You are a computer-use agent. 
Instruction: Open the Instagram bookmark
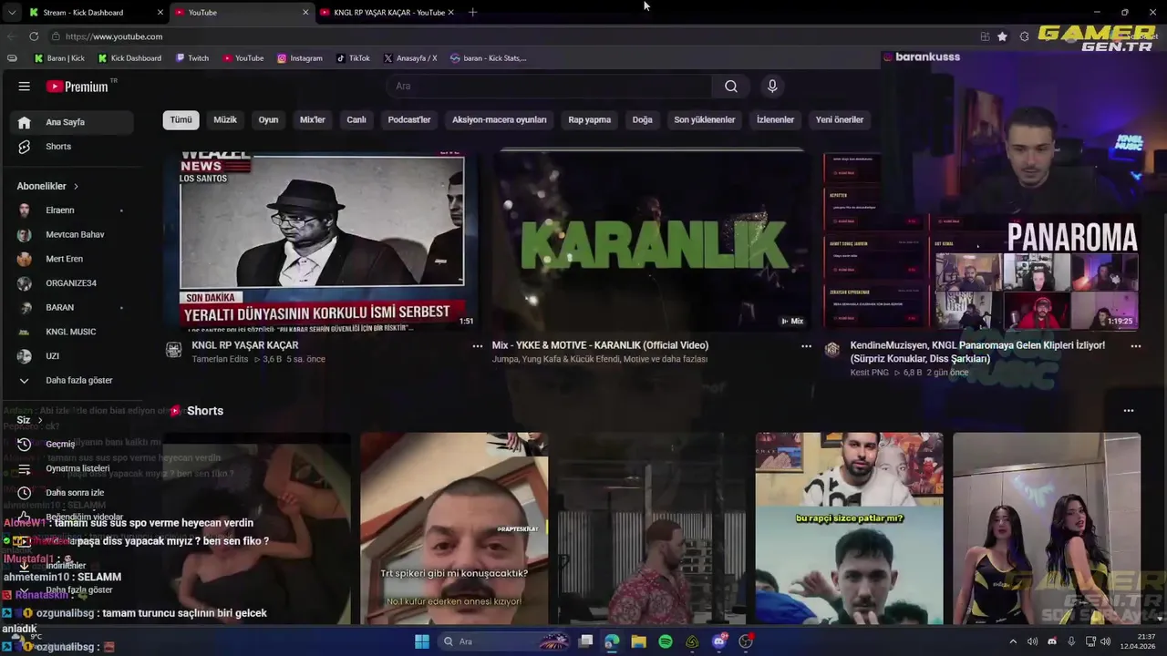coord(300,58)
